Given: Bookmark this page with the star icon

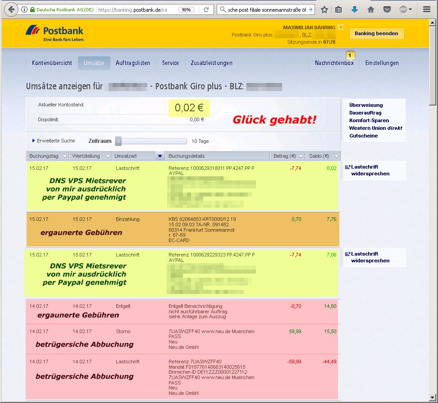Looking at the screenshot, I should [324, 9].
